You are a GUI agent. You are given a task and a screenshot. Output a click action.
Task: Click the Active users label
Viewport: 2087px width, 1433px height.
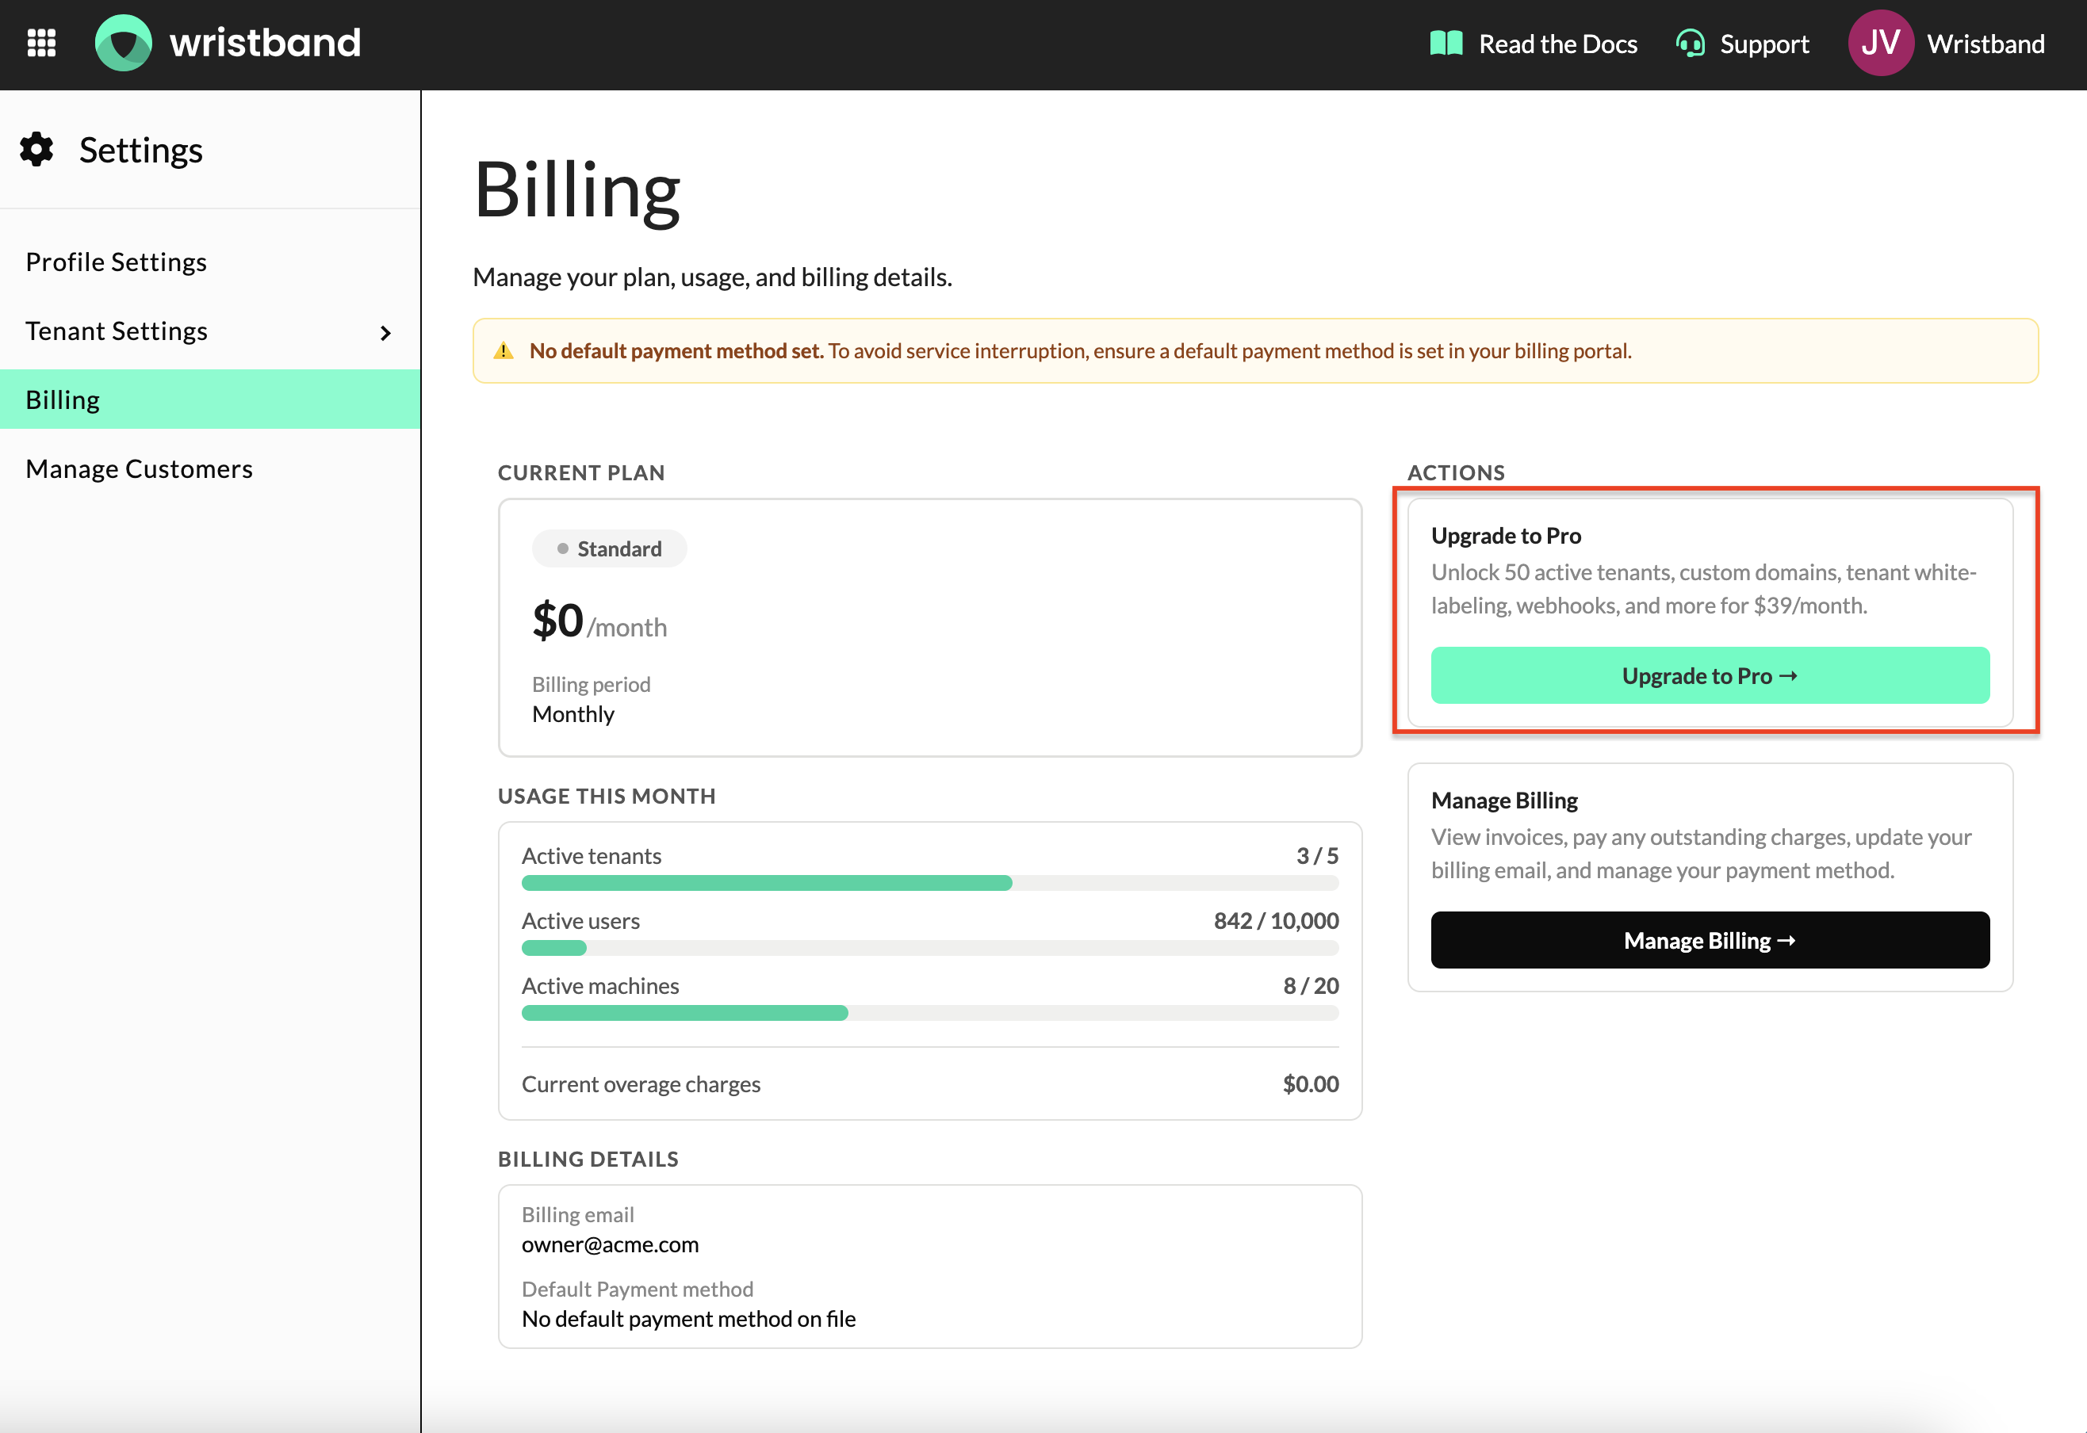point(581,921)
